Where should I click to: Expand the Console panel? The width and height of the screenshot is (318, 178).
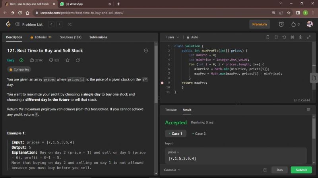172,170
